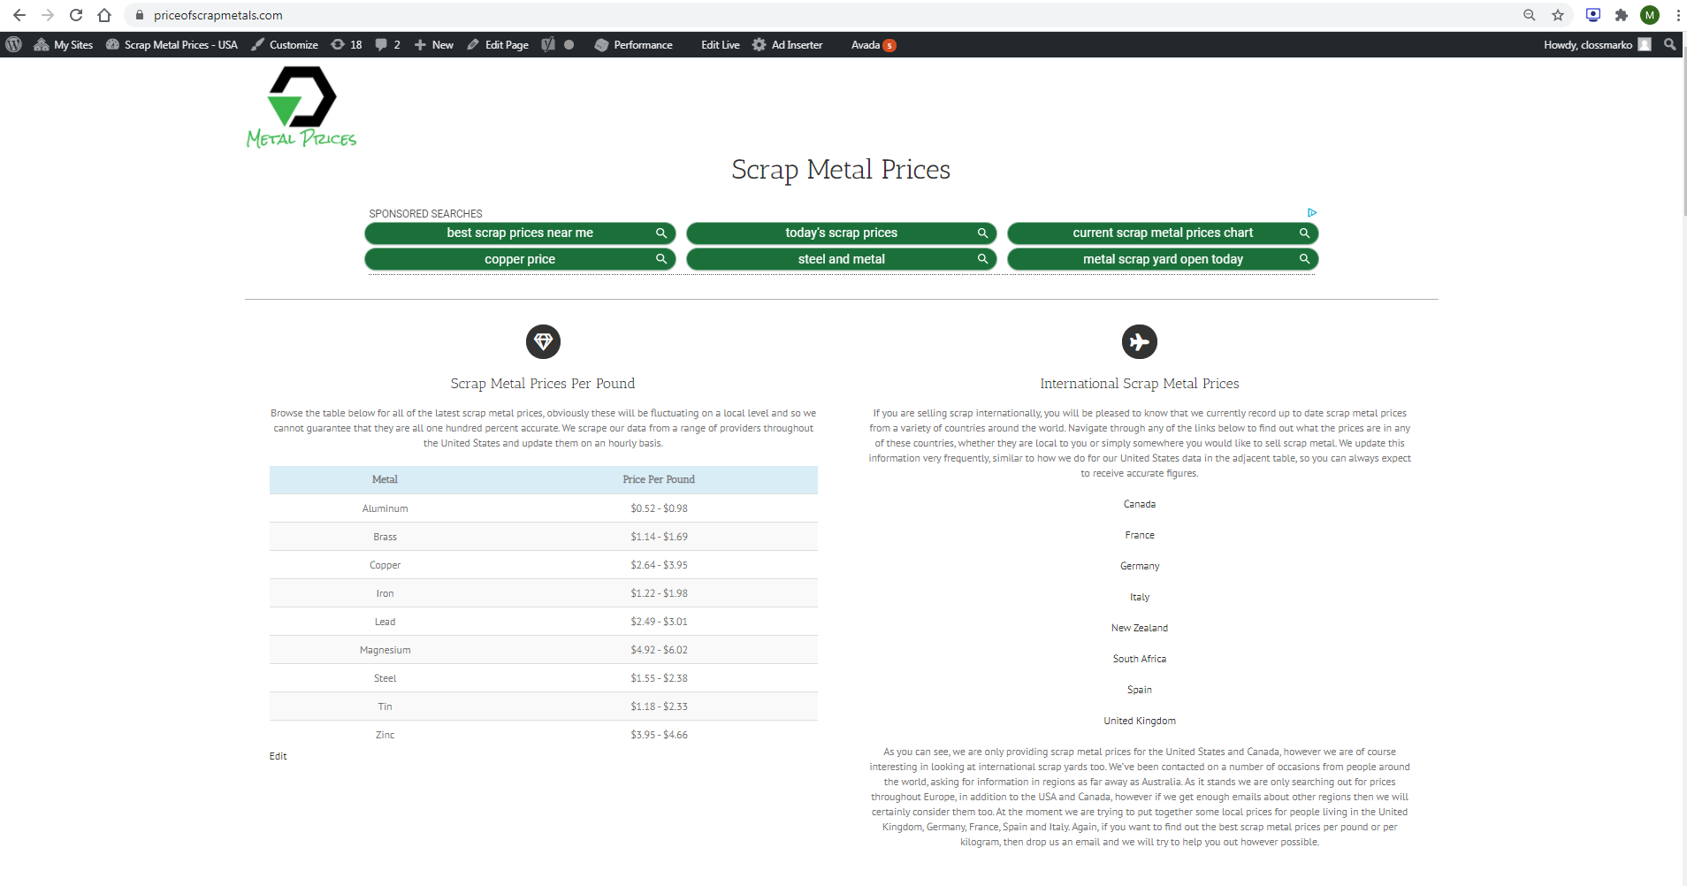Open Customize in the admin bar

pos(285,44)
